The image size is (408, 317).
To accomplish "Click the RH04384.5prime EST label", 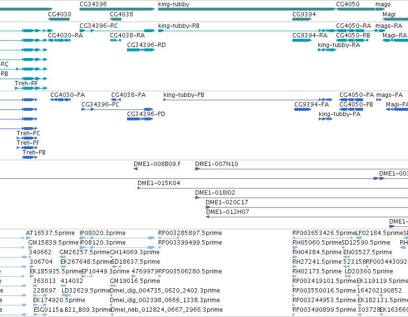I will coord(317,252).
